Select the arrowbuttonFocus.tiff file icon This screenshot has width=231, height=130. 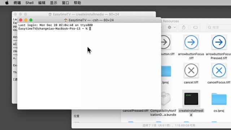(191, 42)
